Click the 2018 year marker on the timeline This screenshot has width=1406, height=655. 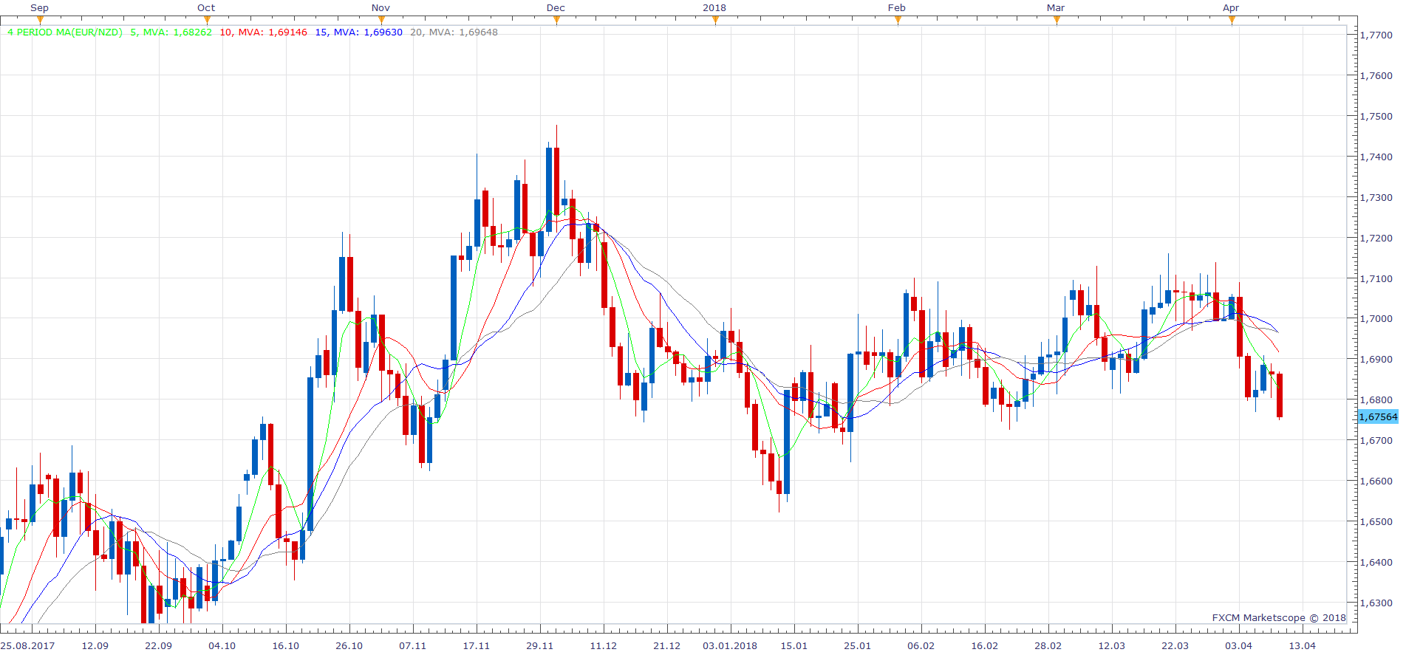[x=714, y=8]
